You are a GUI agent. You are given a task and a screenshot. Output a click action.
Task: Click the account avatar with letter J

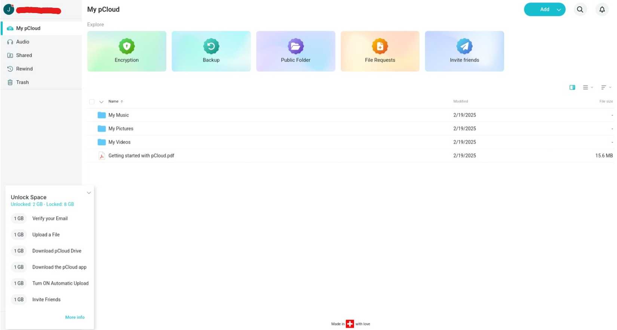[9, 9]
